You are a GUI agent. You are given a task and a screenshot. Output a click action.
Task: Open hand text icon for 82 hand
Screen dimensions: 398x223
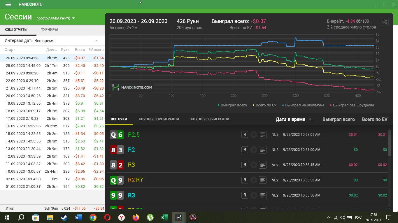pyautogui.click(x=263, y=165)
